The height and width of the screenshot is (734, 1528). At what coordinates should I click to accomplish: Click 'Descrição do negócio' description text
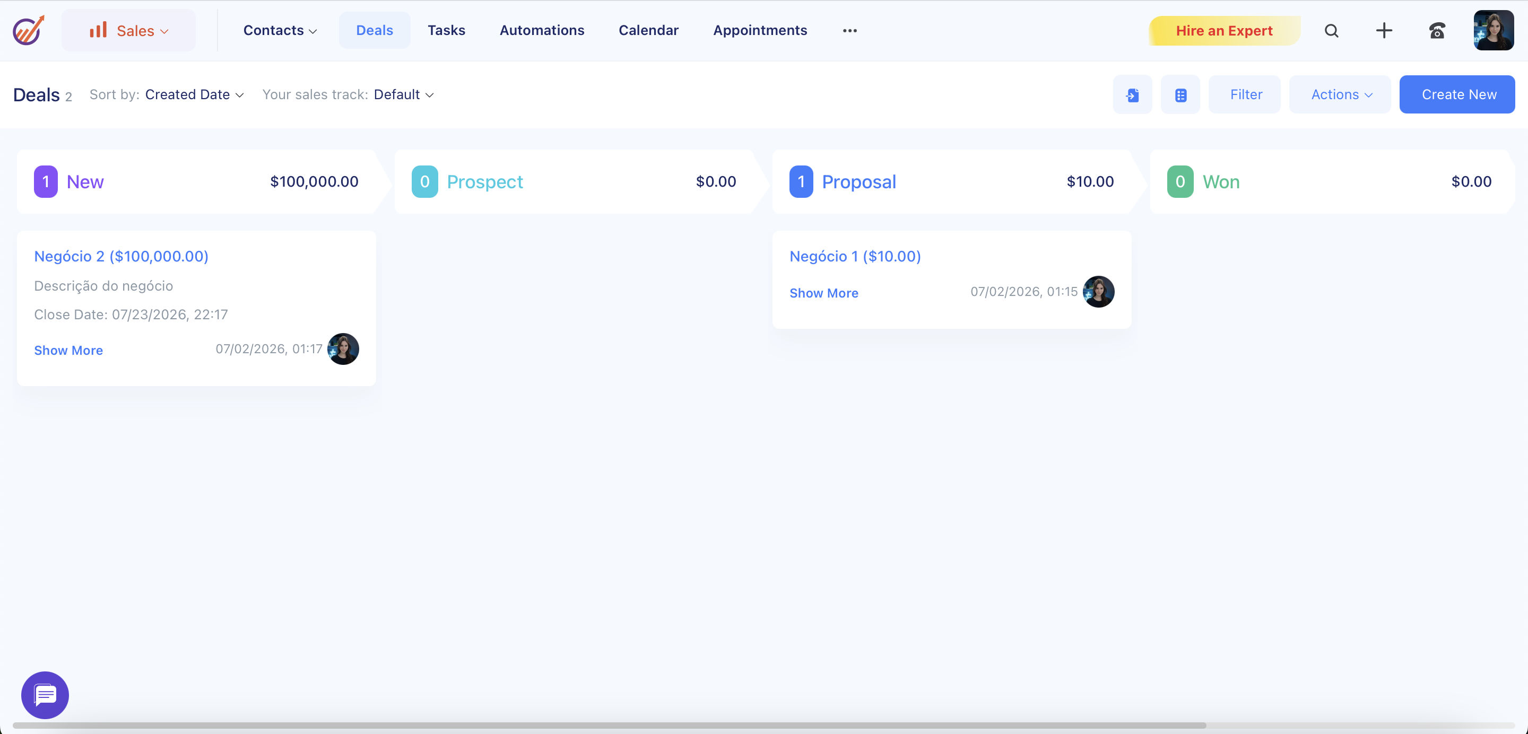coord(104,286)
